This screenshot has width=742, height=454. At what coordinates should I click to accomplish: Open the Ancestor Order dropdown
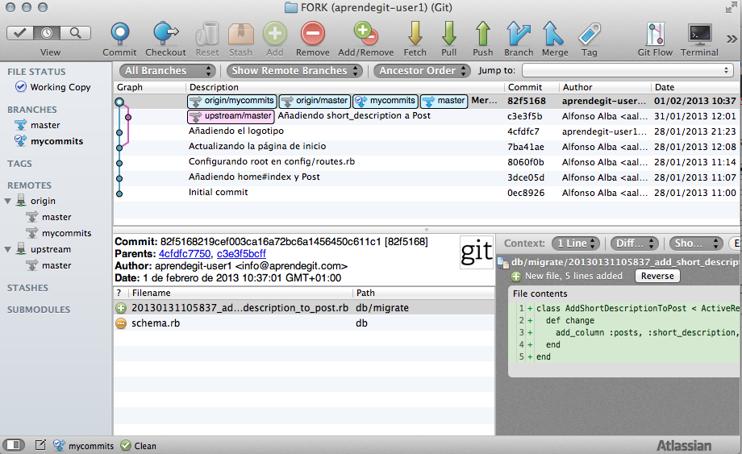(x=422, y=71)
